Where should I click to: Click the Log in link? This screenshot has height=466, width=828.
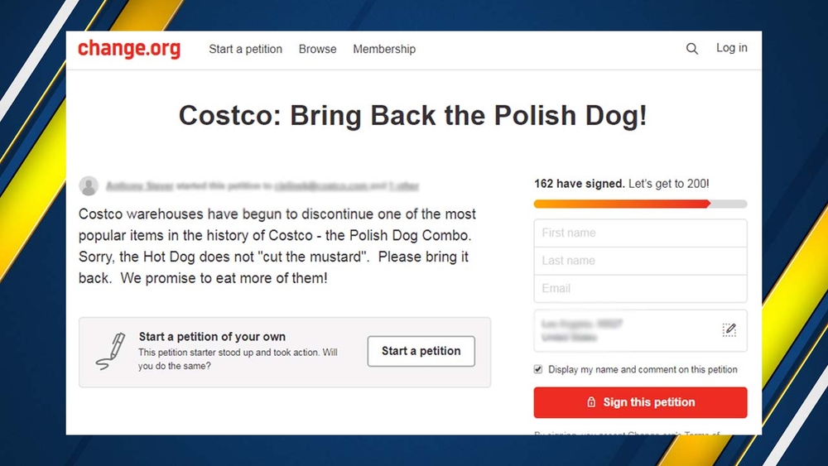[x=731, y=48]
